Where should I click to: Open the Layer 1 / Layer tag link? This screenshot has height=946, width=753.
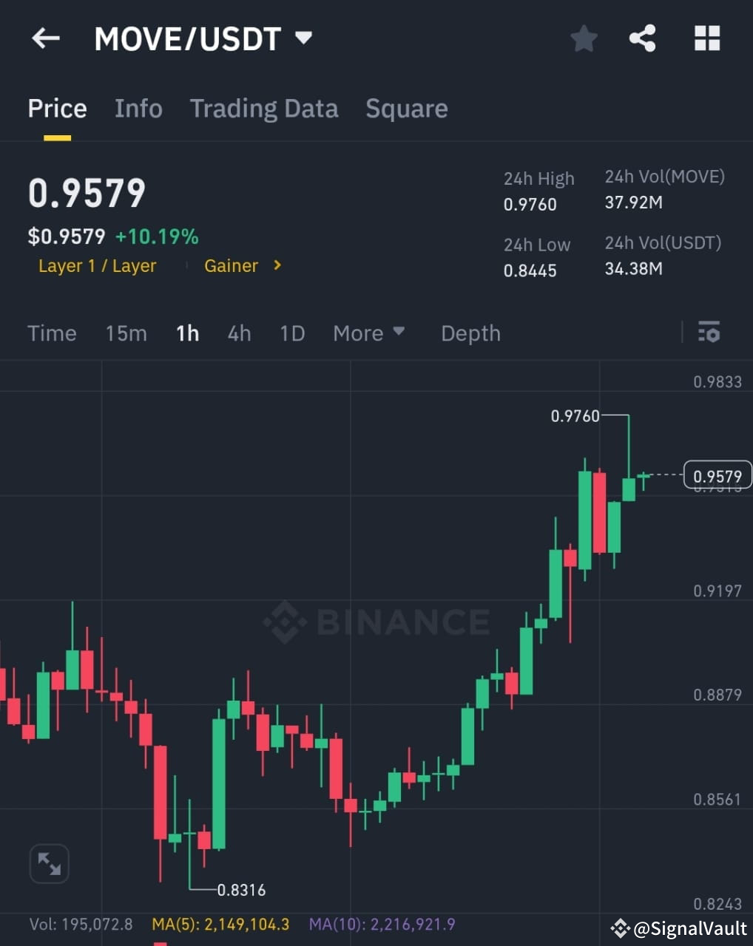(97, 265)
